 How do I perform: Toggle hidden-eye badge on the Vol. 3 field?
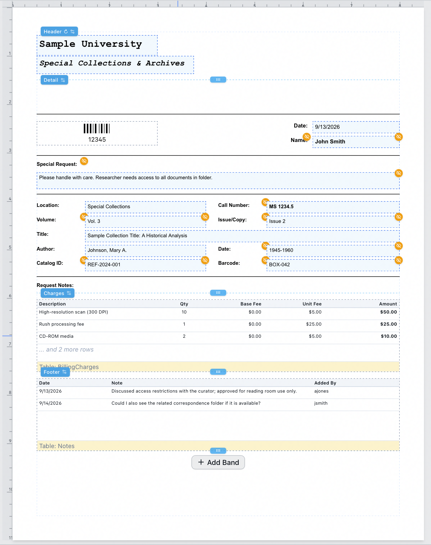click(x=205, y=217)
